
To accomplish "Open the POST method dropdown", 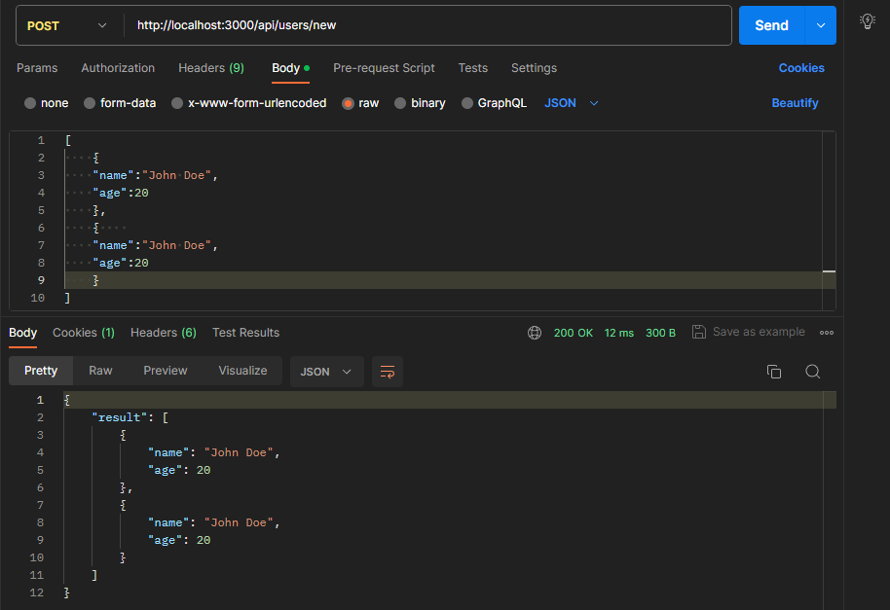I will tap(67, 25).
